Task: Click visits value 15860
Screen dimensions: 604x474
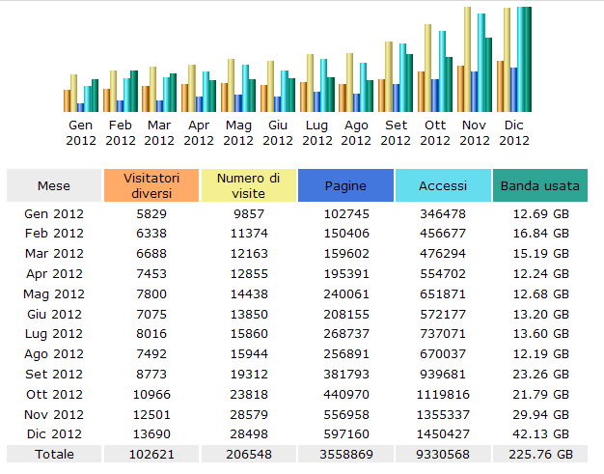Action: [x=249, y=334]
